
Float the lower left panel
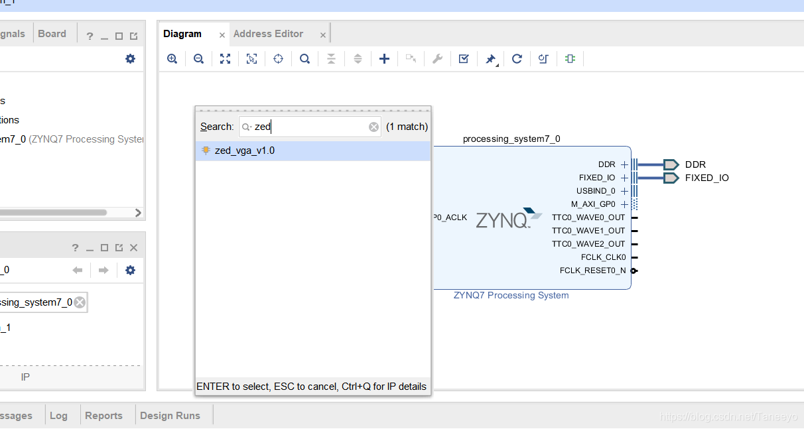[119, 248]
